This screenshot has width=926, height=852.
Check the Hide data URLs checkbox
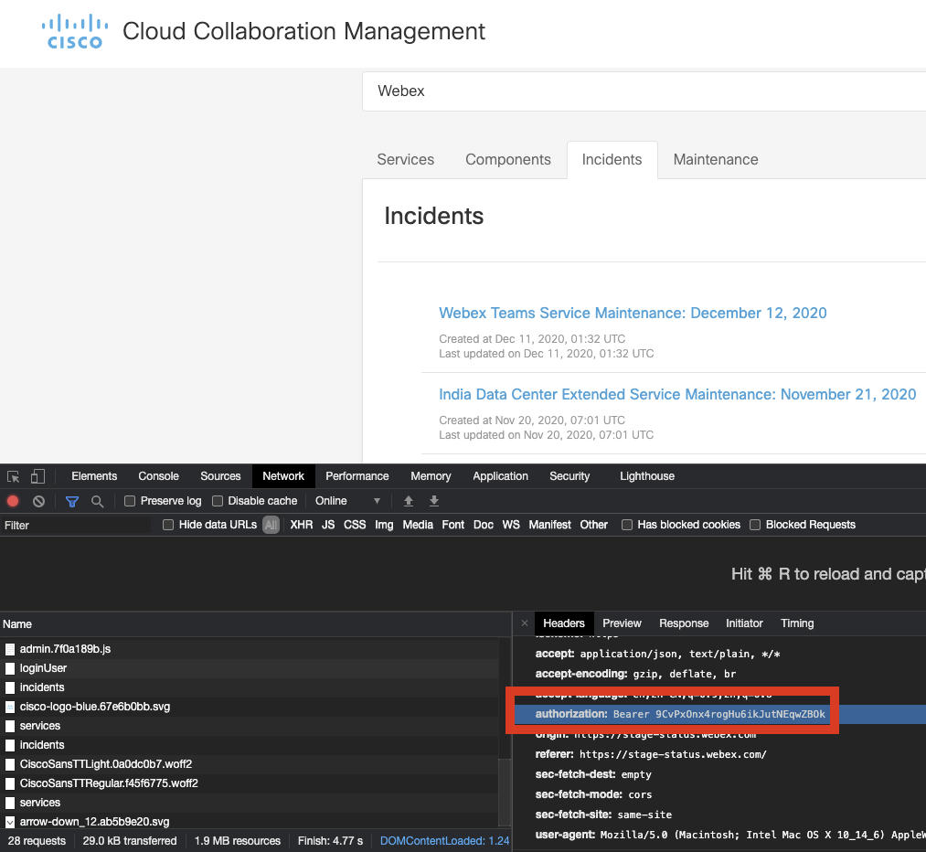pyautogui.click(x=168, y=525)
